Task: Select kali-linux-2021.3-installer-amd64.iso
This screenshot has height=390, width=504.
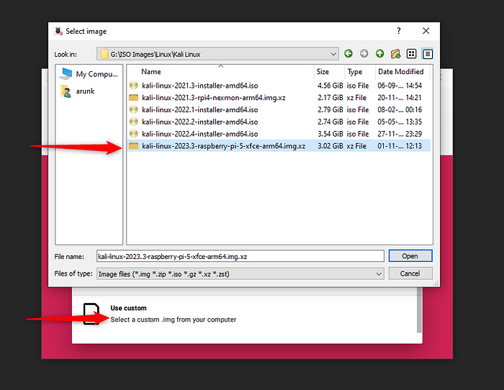Action: [x=199, y=86]
